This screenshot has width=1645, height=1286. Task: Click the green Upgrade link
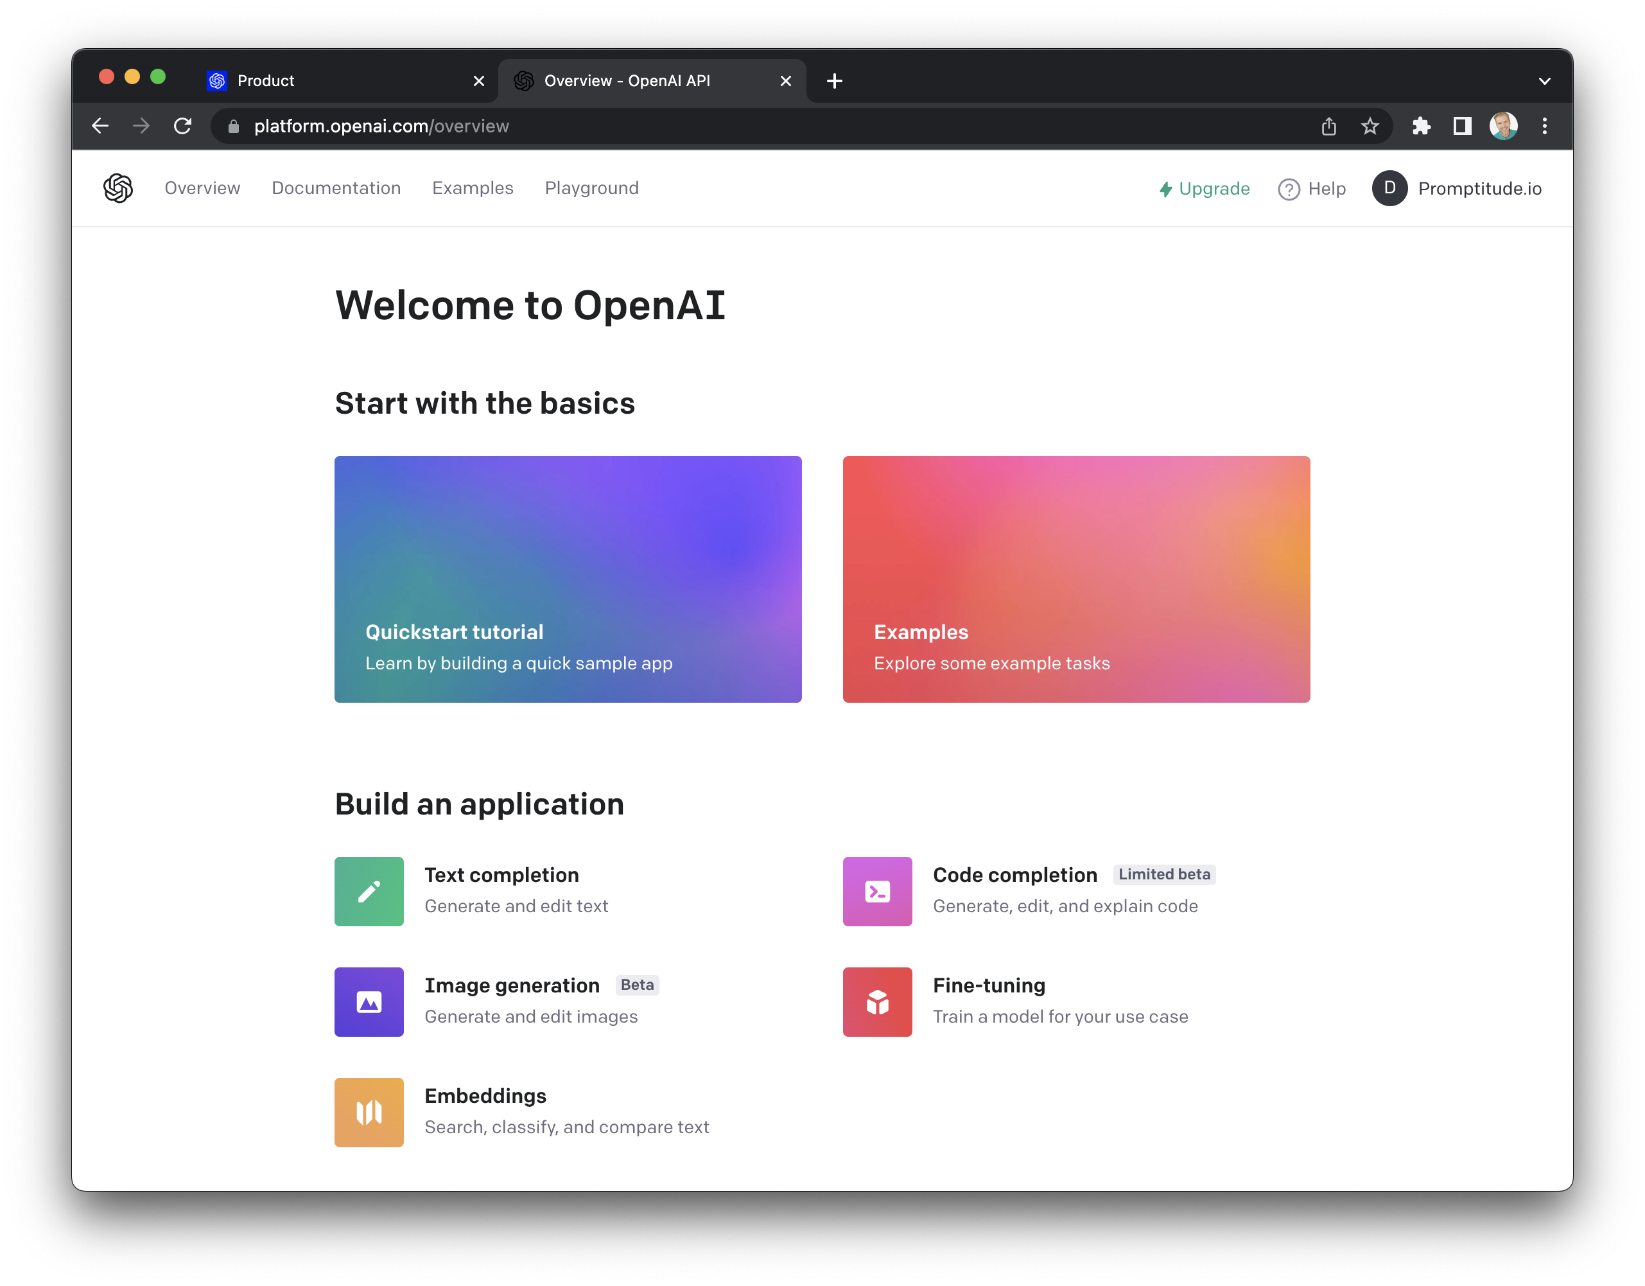[1205, 189]
